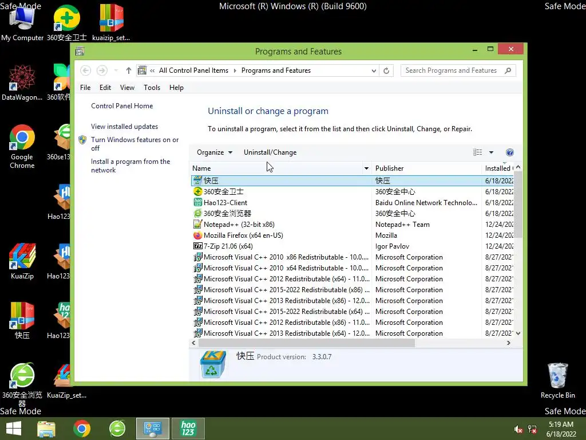
Task: Click the Back navigation arrow
Action: coord(86,70)
